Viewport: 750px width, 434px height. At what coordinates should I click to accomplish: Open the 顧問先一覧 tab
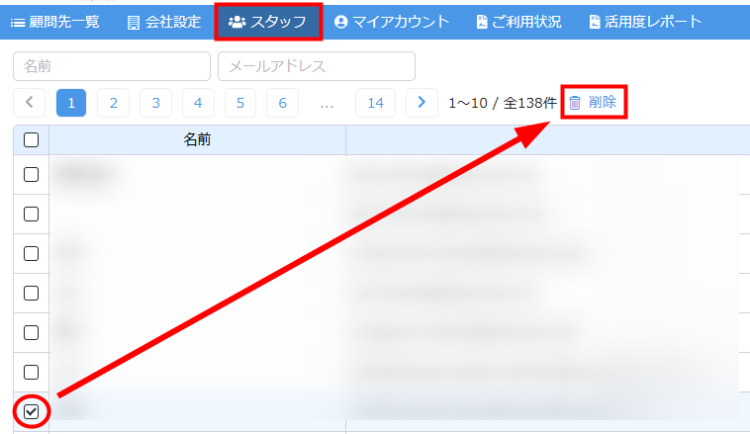click(x=55, y=22)
